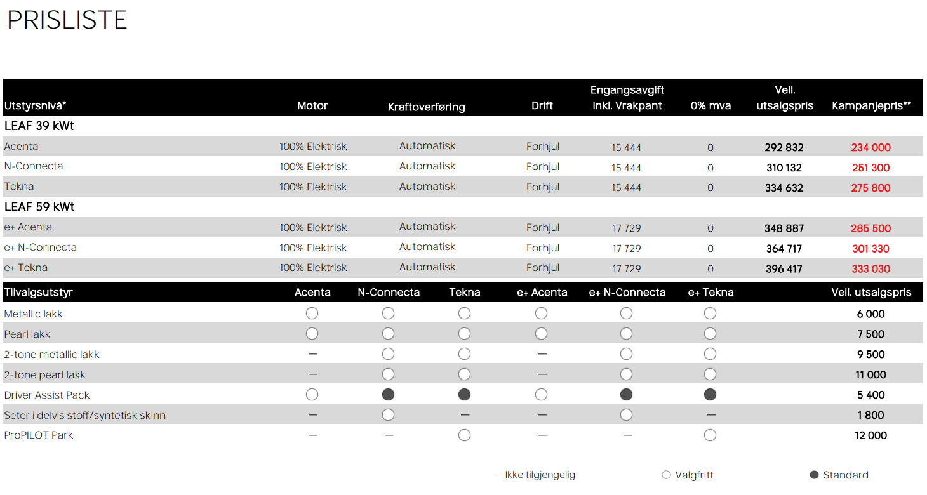Click the LEAF 39 kWt section heading
The width and height of the screenshot is (927, 495).
(39, 126)
